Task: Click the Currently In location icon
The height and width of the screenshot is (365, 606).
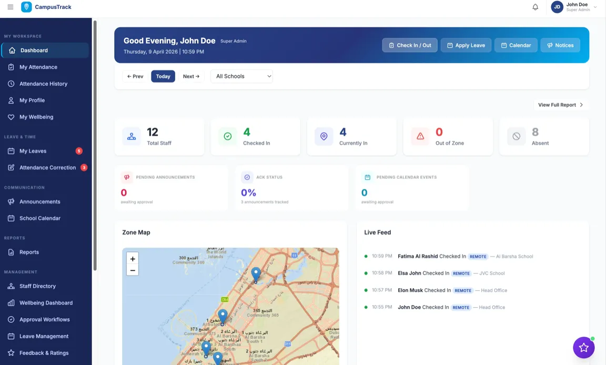Action: point(324,136)
